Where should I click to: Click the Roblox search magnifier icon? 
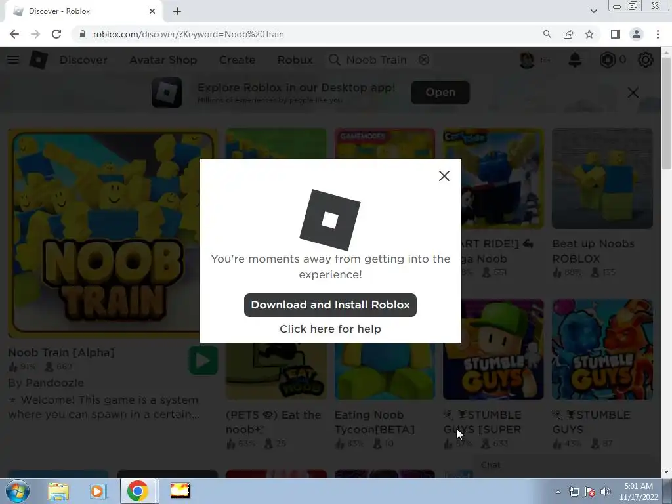coord(334,60)
